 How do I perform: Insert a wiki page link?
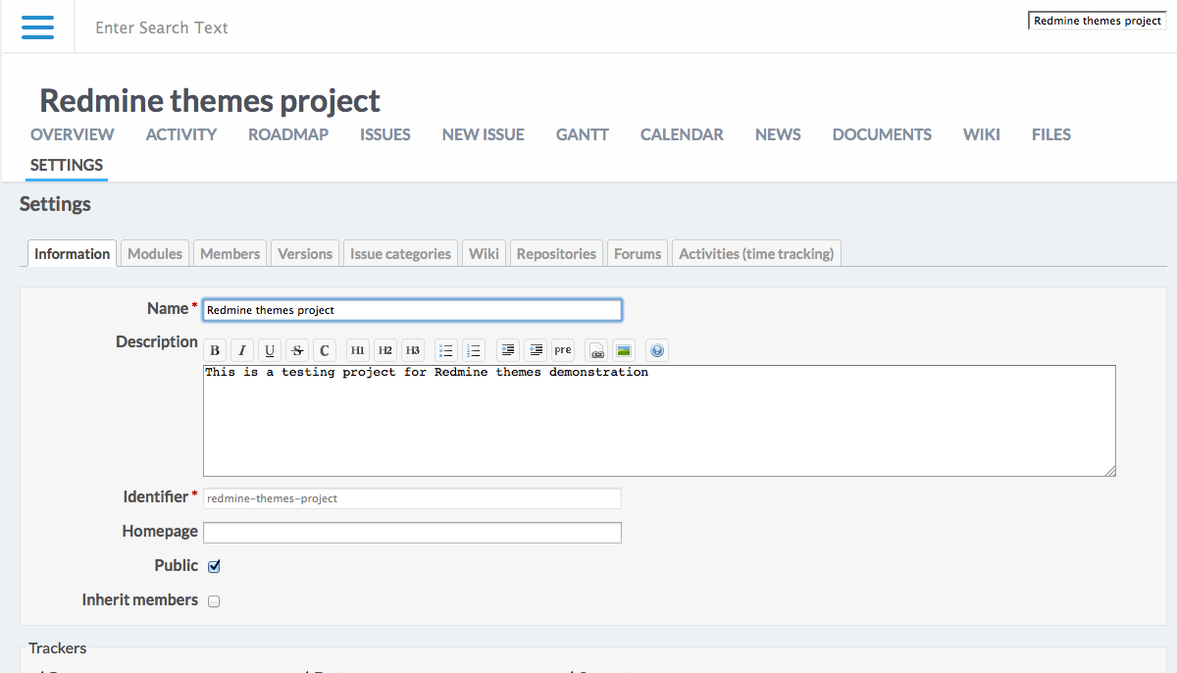[x=596, y=350]
